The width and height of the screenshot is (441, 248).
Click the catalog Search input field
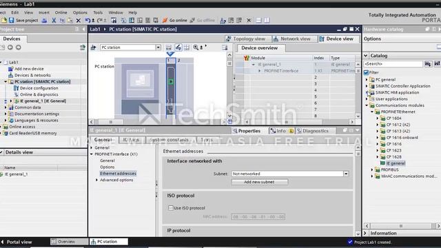coord(393,64)
